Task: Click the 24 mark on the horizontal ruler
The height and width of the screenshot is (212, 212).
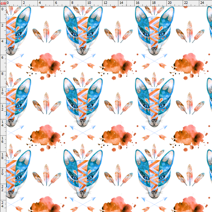Action: coord(202,3)
